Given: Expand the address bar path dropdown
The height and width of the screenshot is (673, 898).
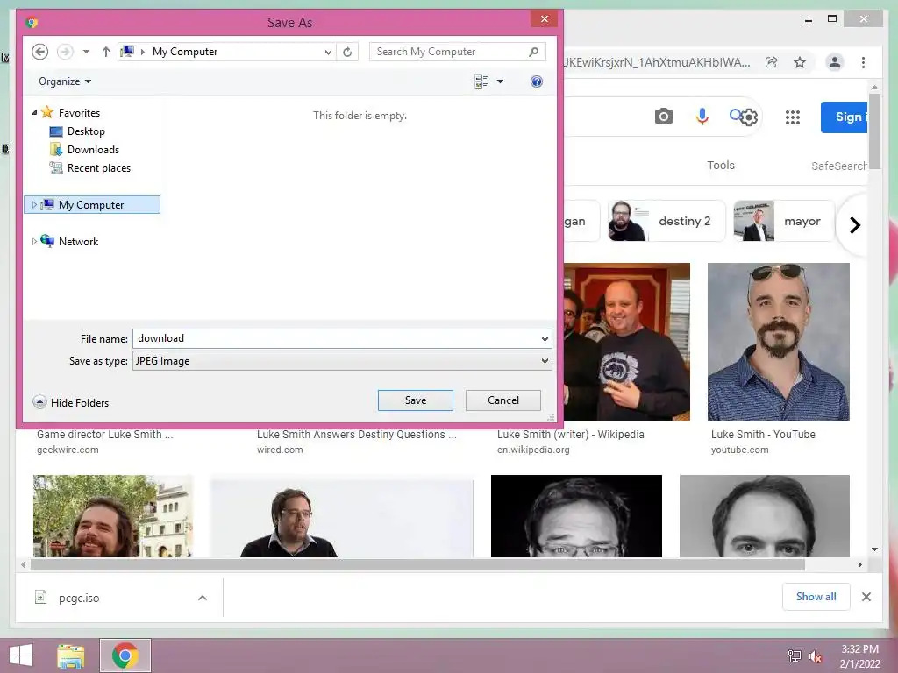Looking at the screenshot, I should coord(328,52).
